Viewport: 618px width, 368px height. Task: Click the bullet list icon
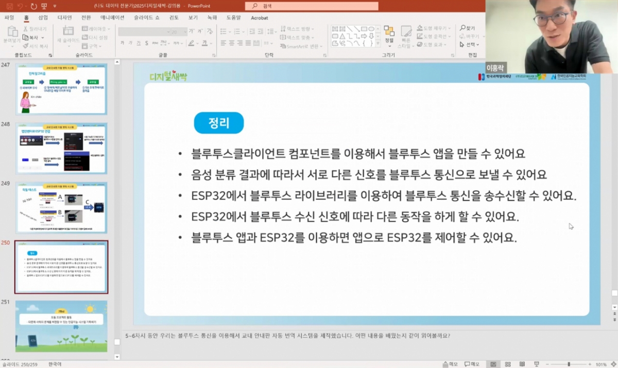tap(223, 30)
